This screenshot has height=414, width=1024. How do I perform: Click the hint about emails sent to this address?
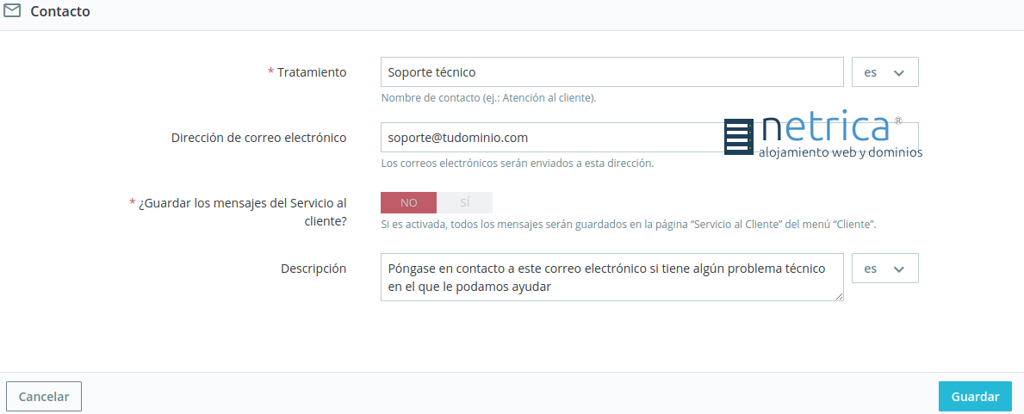[x=518, y=164]
